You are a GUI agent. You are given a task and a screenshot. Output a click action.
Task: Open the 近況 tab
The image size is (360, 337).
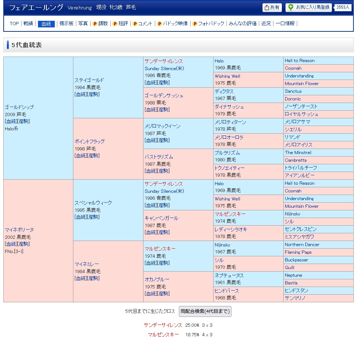[266, 24]
